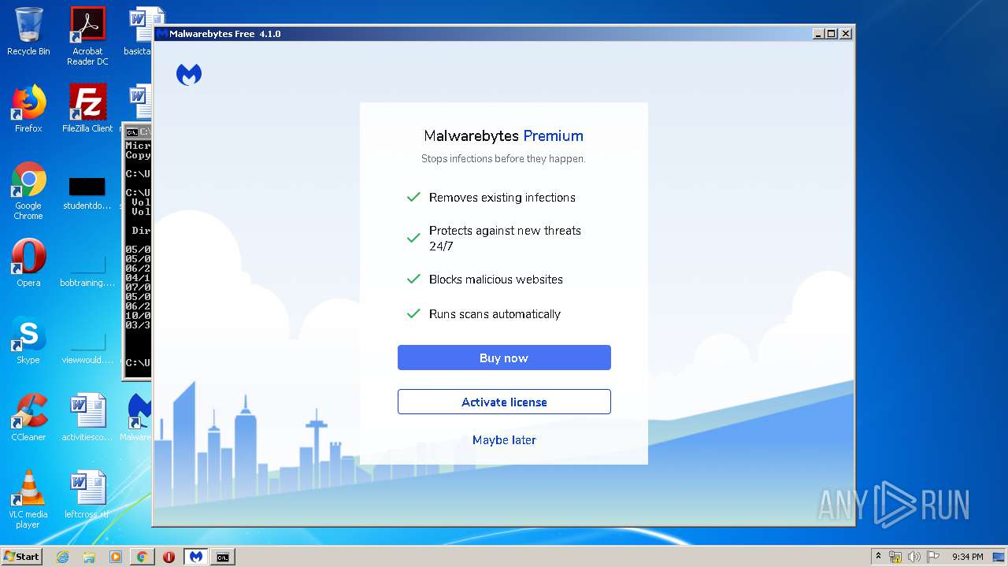Select the Malwarebytes taskbar button
This screenshot has height=567, width=1008.
196,557
